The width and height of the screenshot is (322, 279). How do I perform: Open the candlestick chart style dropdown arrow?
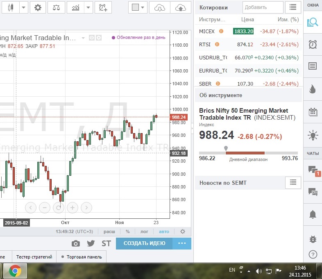tap(24, 7)
